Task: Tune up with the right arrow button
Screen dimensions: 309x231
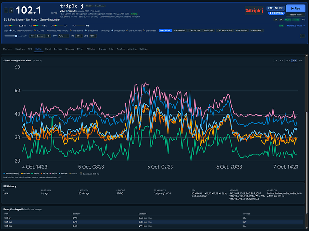Action: click(x=12, y=11)
